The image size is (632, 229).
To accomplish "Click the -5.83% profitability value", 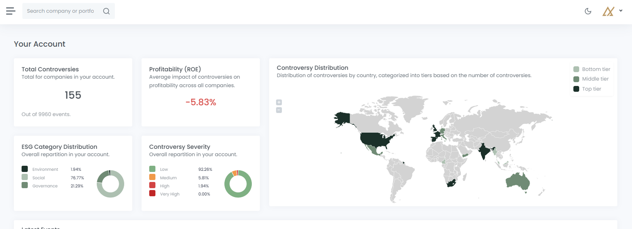I will pos(201,102).
